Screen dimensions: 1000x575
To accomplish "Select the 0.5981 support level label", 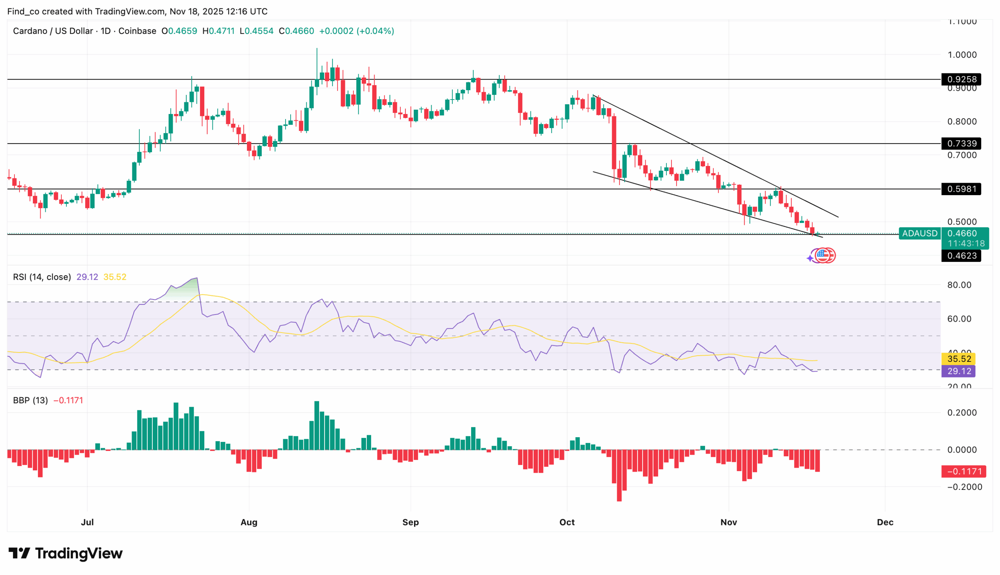I will [x=962, y=189].
